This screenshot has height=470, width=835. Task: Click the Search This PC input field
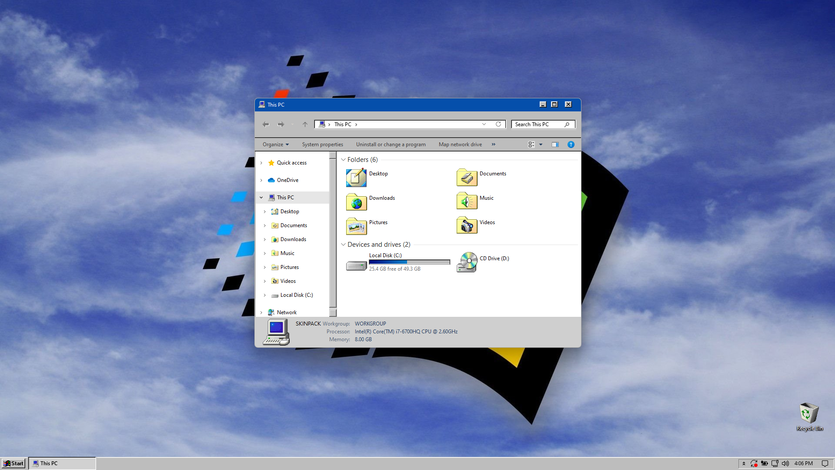pyautogui.click(x=538, y=124)
